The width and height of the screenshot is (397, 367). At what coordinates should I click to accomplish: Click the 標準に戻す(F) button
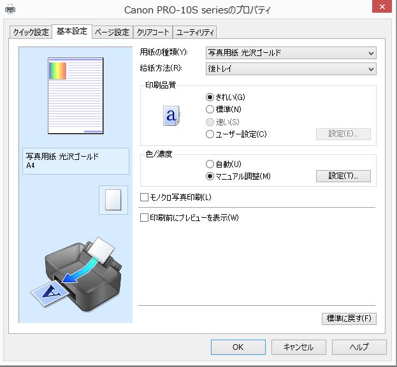point(349,319)
